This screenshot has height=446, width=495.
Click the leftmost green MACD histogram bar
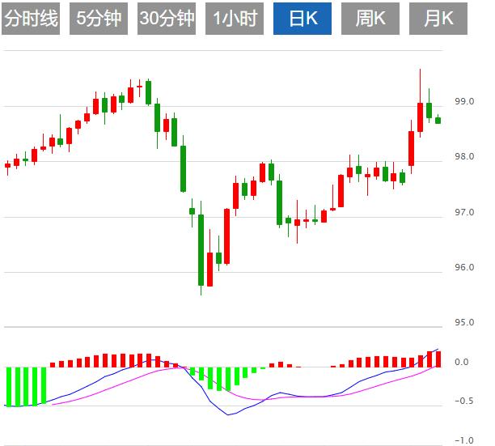8,386
